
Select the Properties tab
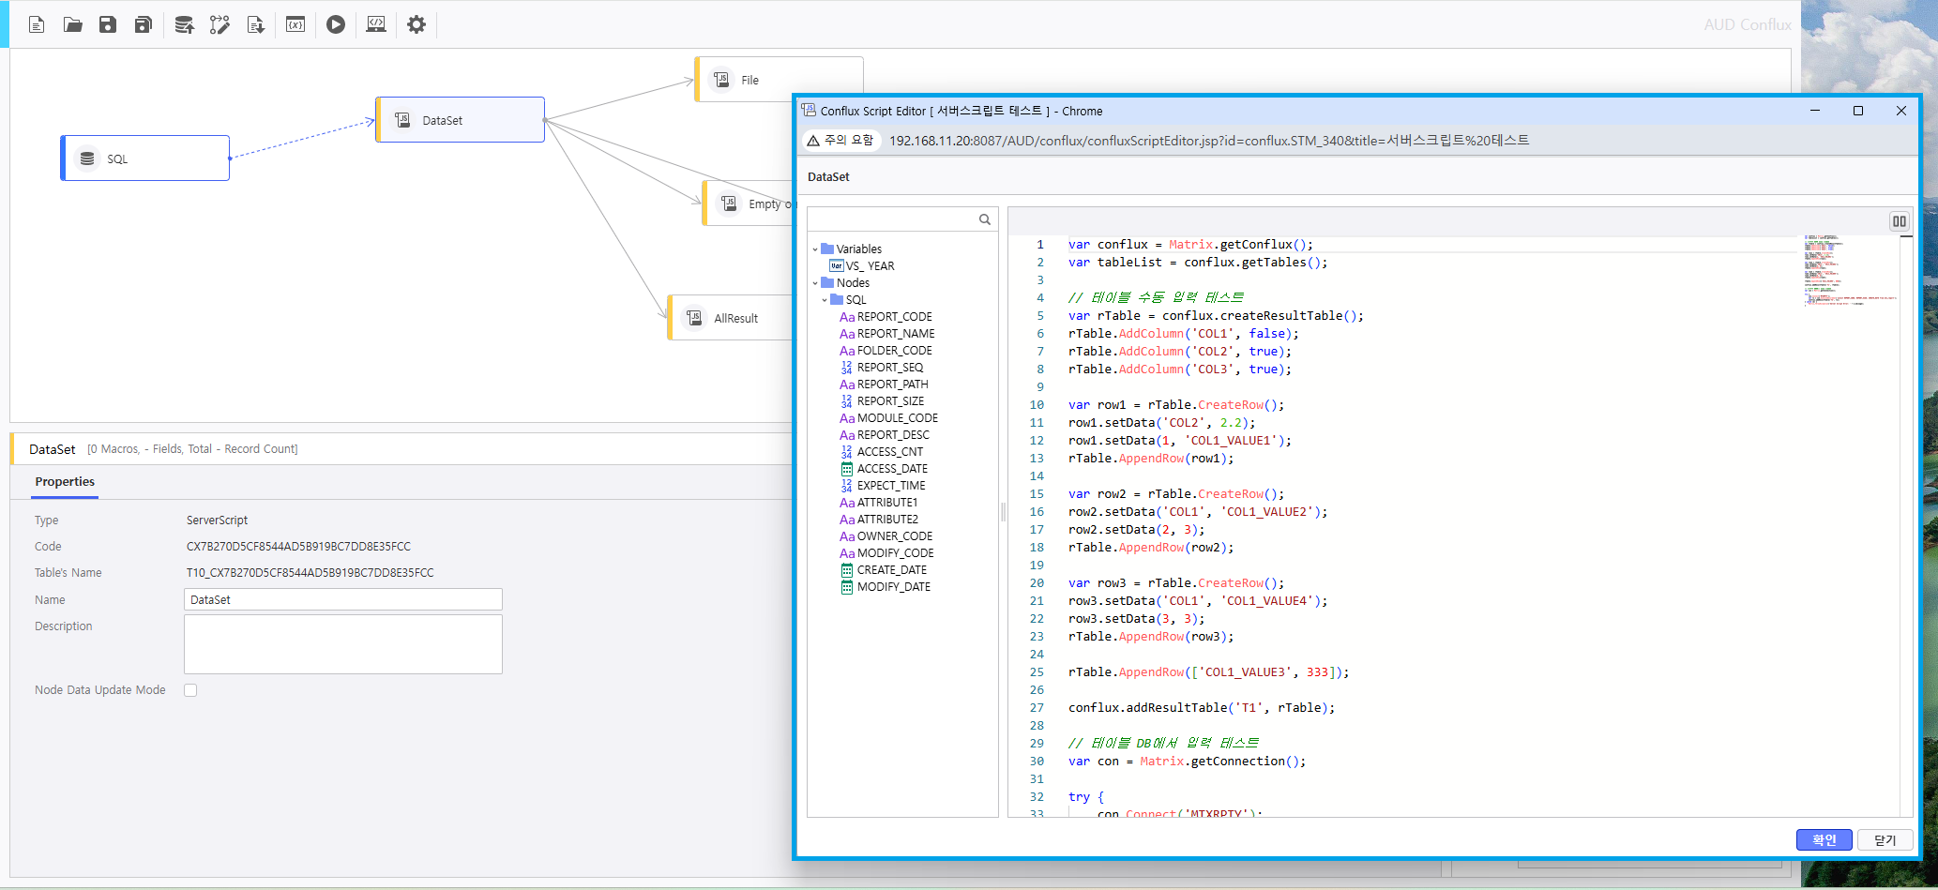[65, 482]
